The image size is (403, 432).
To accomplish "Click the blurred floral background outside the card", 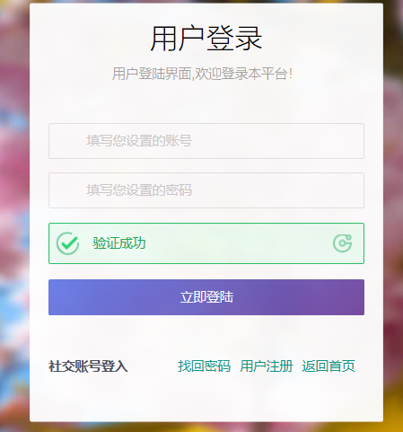I will pyautogui.click(x=14, y=209).
